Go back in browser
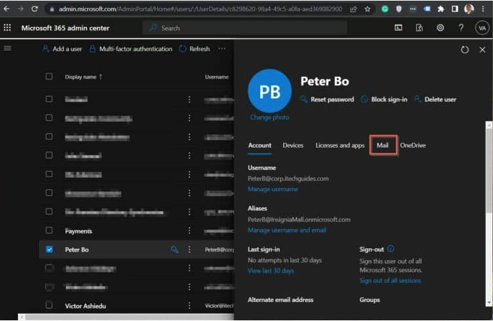This screenshot has width=493, height=321. coord(7,9)
